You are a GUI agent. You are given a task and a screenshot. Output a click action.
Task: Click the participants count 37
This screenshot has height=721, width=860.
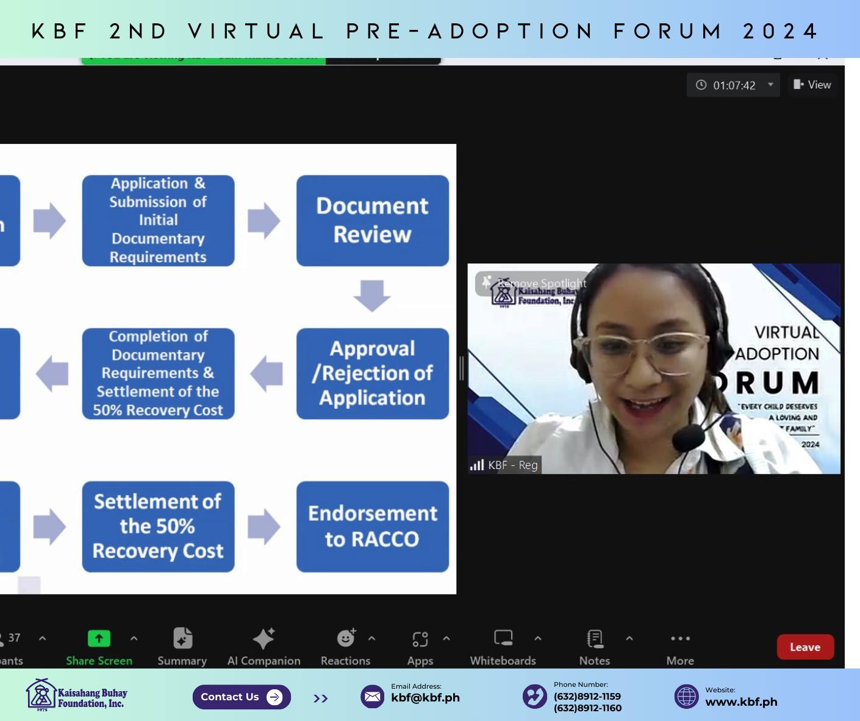(x=14, y=637)
